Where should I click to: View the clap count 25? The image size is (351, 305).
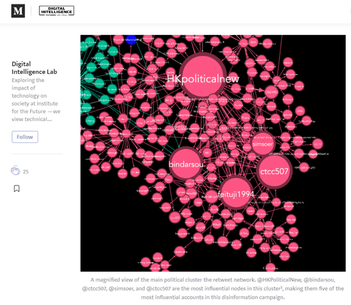26,172
